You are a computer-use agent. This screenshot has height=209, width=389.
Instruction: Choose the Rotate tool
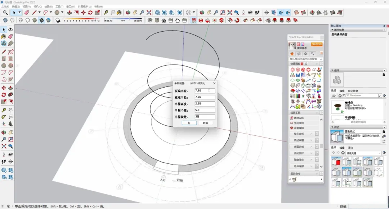pos(91,13)
